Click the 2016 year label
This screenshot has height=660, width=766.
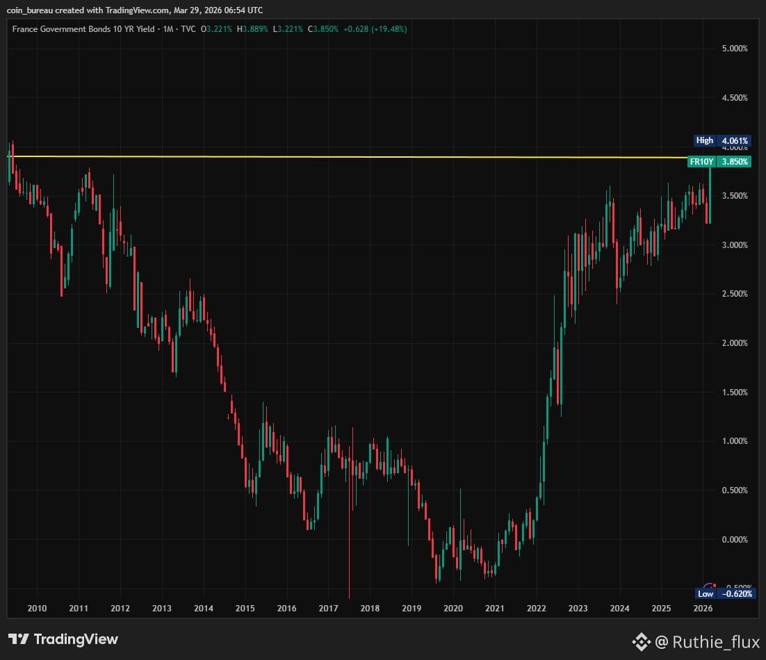tap(287, 609)
